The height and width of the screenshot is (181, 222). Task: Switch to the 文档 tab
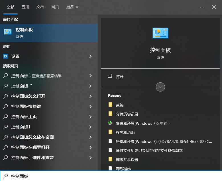pyautogui.click(x=40, y=7)
